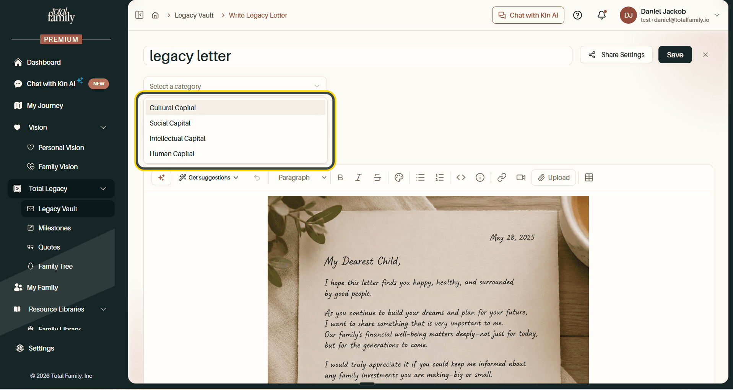Go to home via house icon
The width and height of the screenshot is (733, 390).
pyautogui.click(x=155, y=15)
